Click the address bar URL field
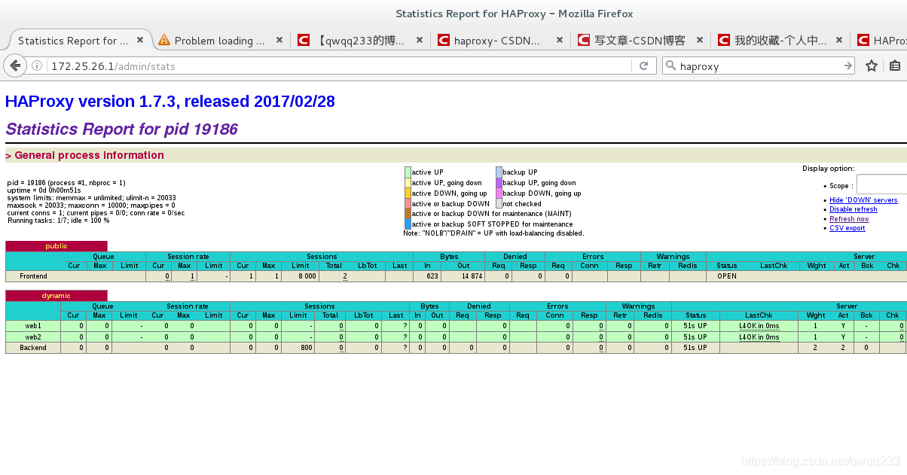 339,66
